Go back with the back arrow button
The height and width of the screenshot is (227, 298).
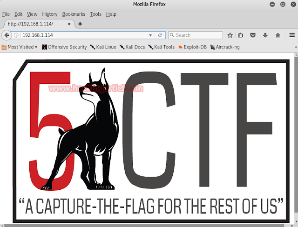7,35
